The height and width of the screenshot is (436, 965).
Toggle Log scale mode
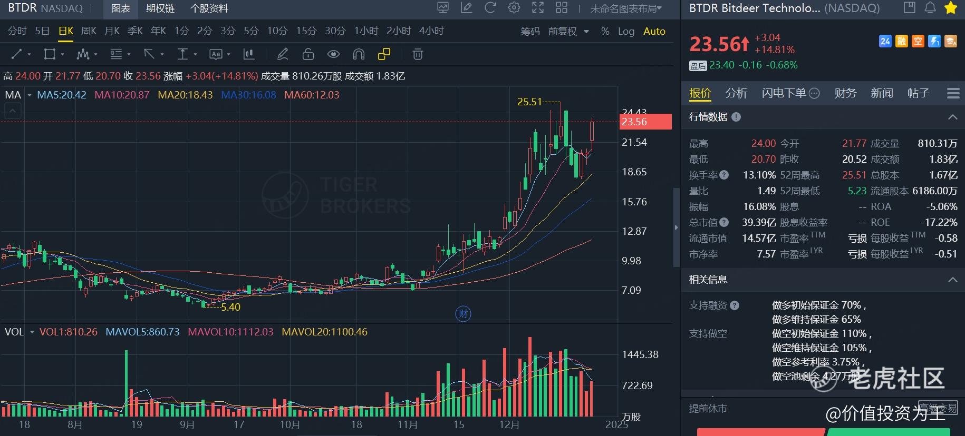point(626,32)
